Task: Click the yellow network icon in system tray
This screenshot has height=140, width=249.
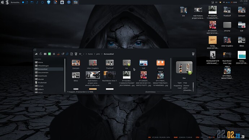Action: click(220, 3)
